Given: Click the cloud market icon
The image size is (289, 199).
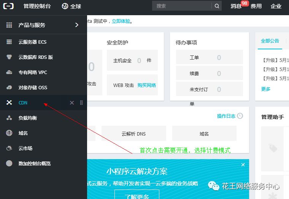Looking at the screenshot, I should point(9,148).
